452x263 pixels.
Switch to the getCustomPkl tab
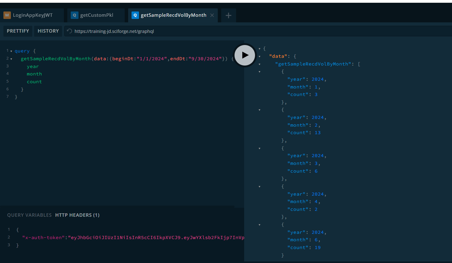(x=96, y=15)
